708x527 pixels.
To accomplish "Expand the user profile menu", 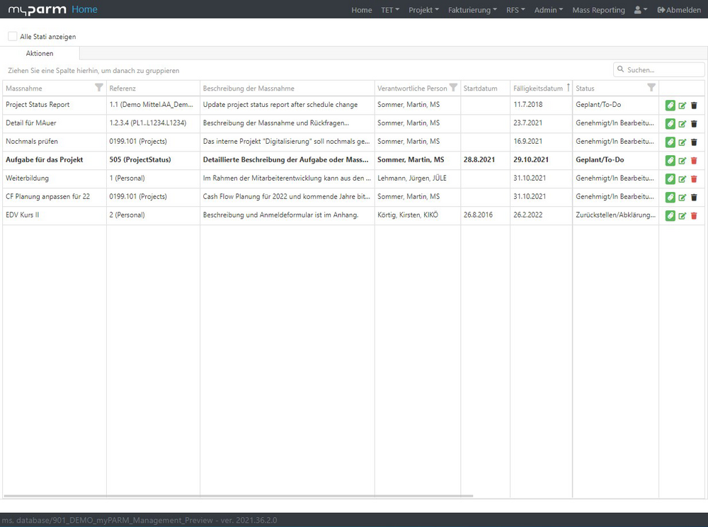I will pyautogui.click(x=640, y=10).
